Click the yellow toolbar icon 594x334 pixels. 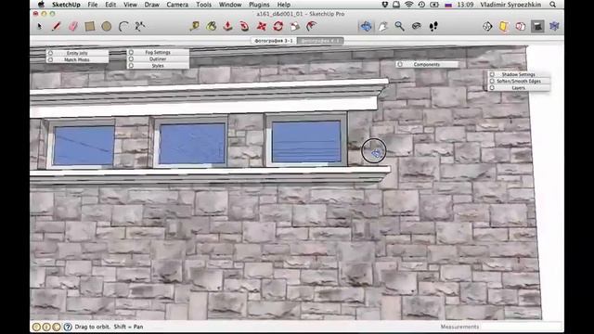[504, 26]
